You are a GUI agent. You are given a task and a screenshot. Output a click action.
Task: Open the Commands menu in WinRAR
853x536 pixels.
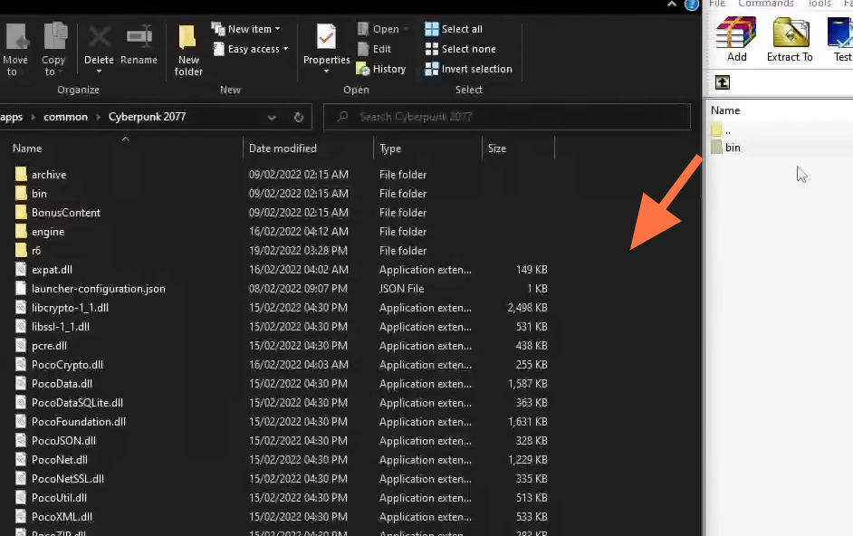[x=765, y=4]
